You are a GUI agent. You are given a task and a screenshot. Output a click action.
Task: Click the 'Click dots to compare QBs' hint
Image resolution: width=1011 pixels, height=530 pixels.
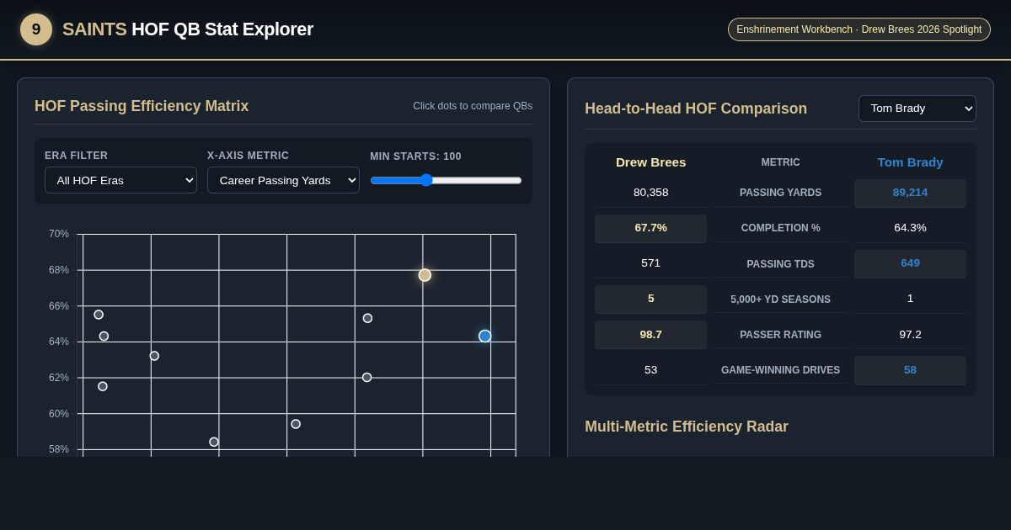473,106
